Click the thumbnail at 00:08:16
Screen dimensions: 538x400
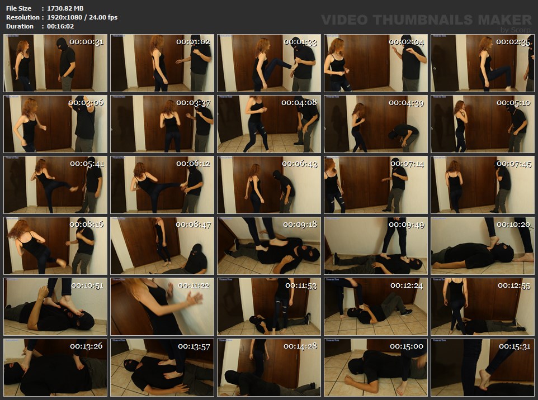pos(55,246)
